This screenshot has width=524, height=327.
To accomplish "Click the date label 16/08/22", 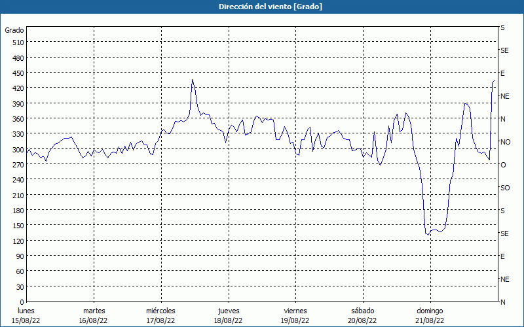I will 93,320.
